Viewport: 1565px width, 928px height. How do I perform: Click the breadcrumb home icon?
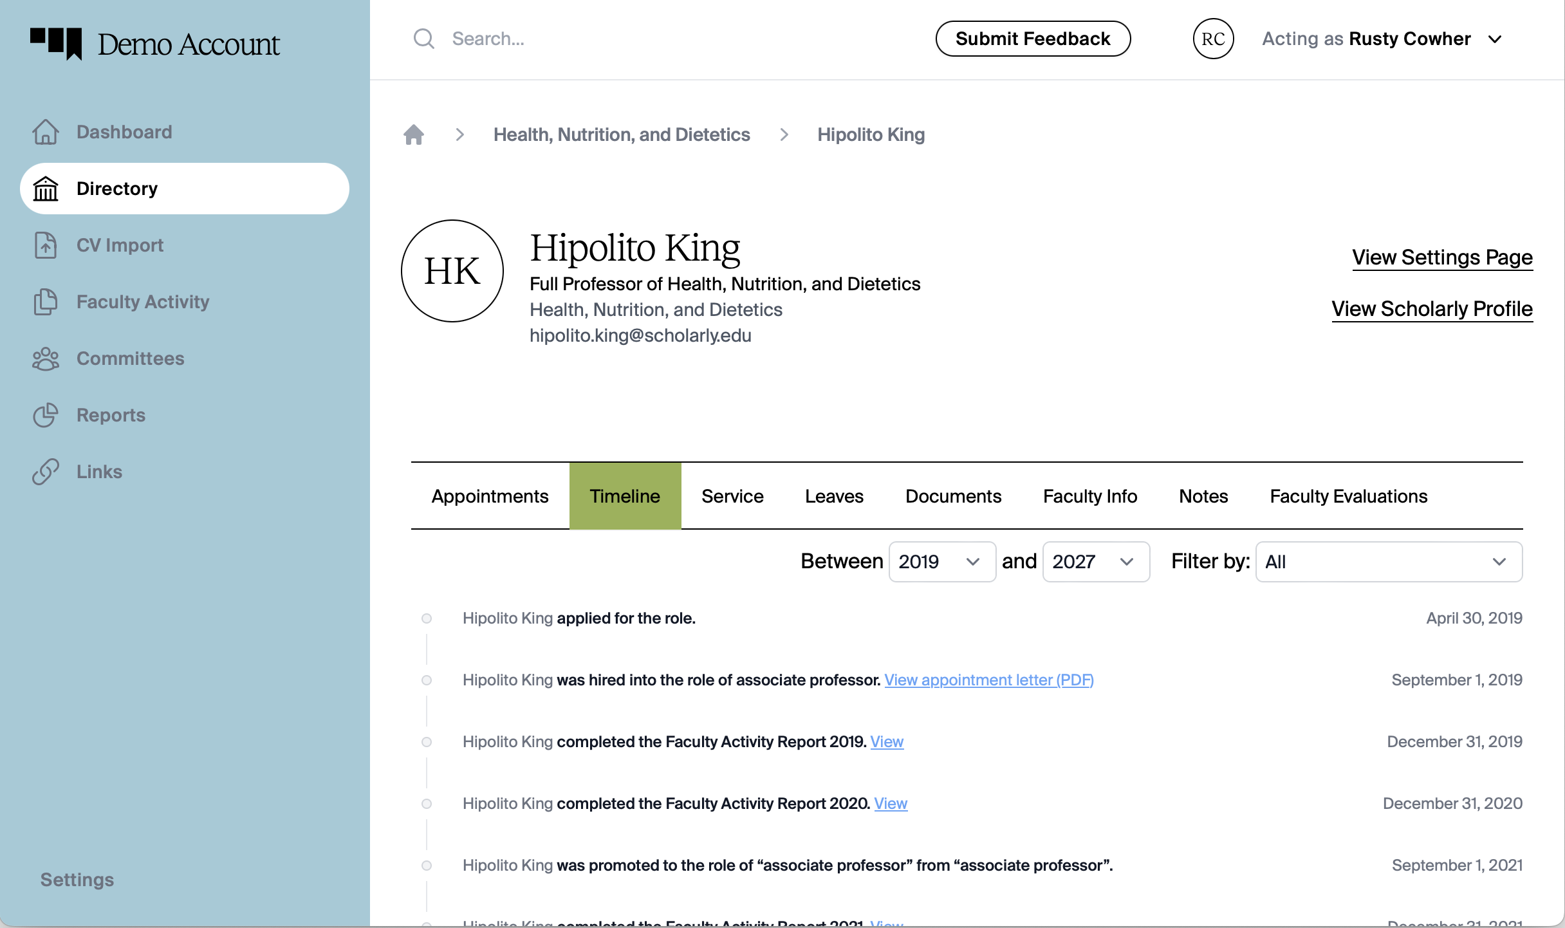click(414, 135)
